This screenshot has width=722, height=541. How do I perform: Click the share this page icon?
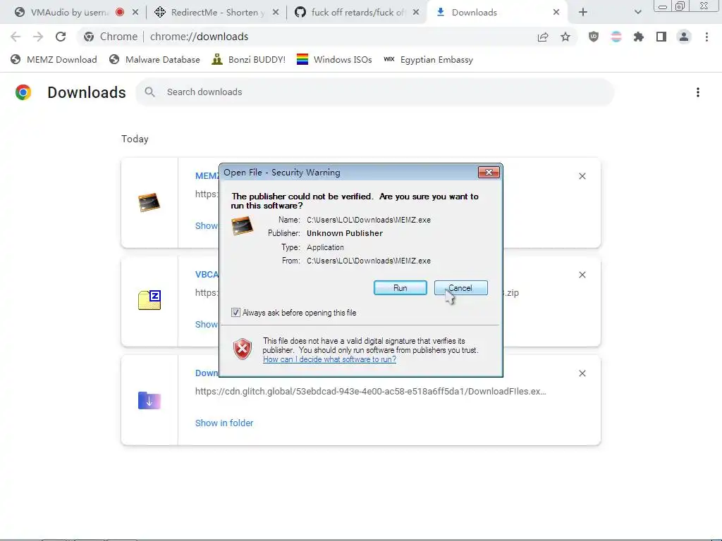click(543, 37)
